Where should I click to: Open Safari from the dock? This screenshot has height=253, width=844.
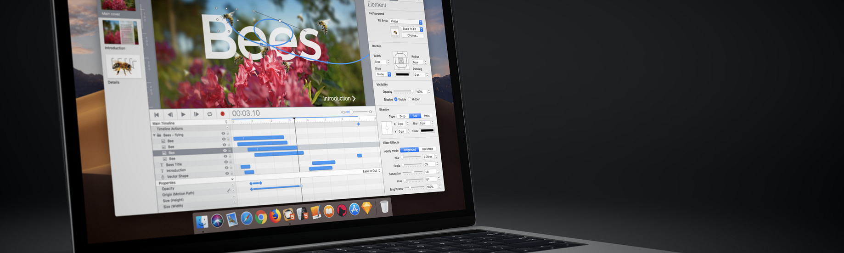tap(247, 218)
